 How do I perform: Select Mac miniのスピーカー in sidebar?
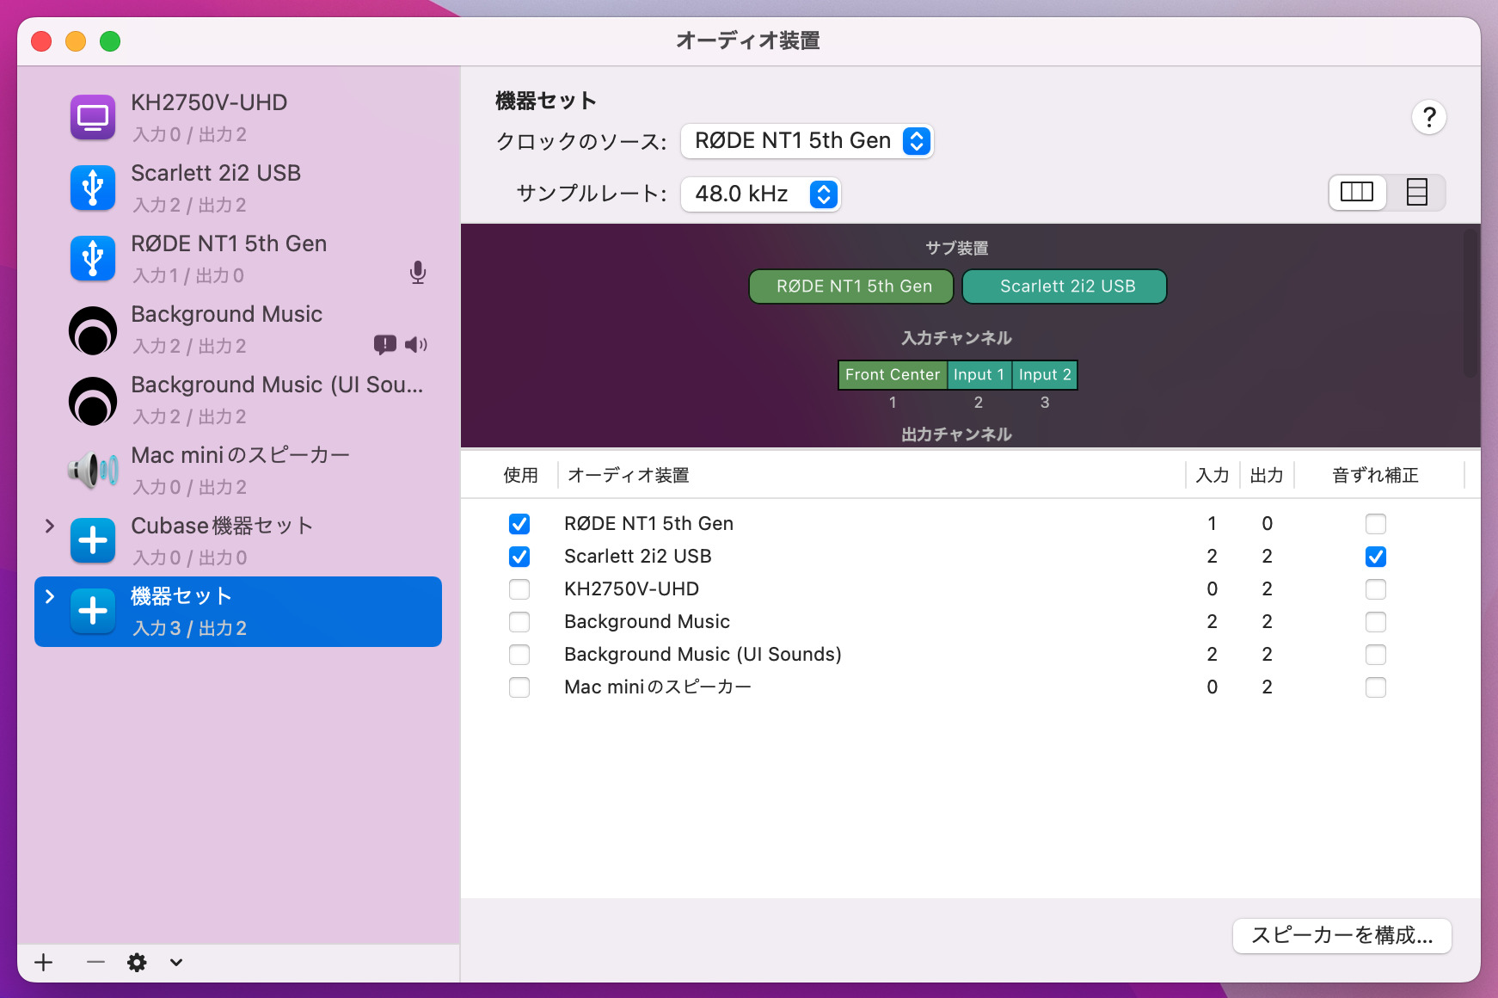[x=238, y=470]
